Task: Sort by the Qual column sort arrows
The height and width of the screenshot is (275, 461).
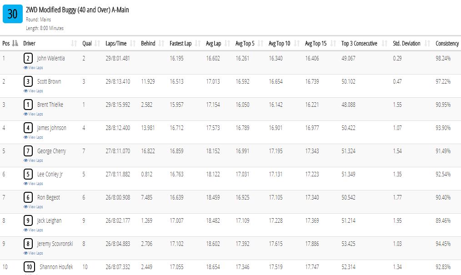Action: (98, 44)
